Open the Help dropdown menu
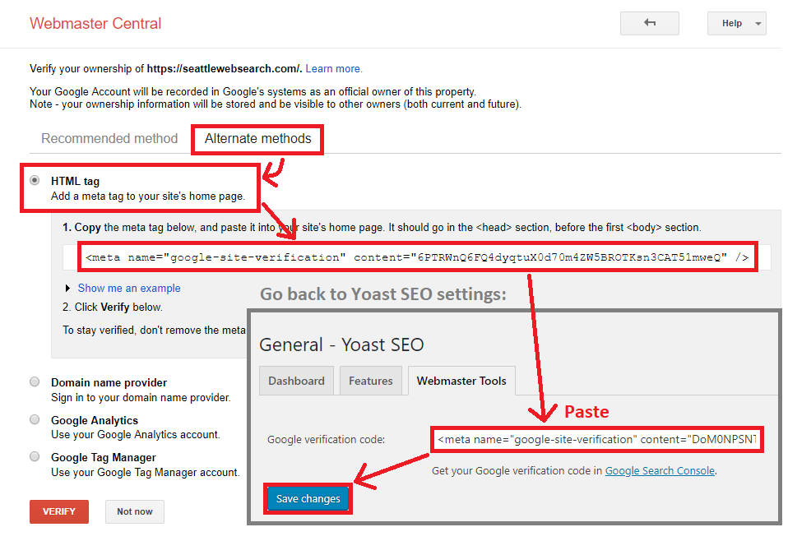Viewport: 811px width, 541px height. coord(736,23)
